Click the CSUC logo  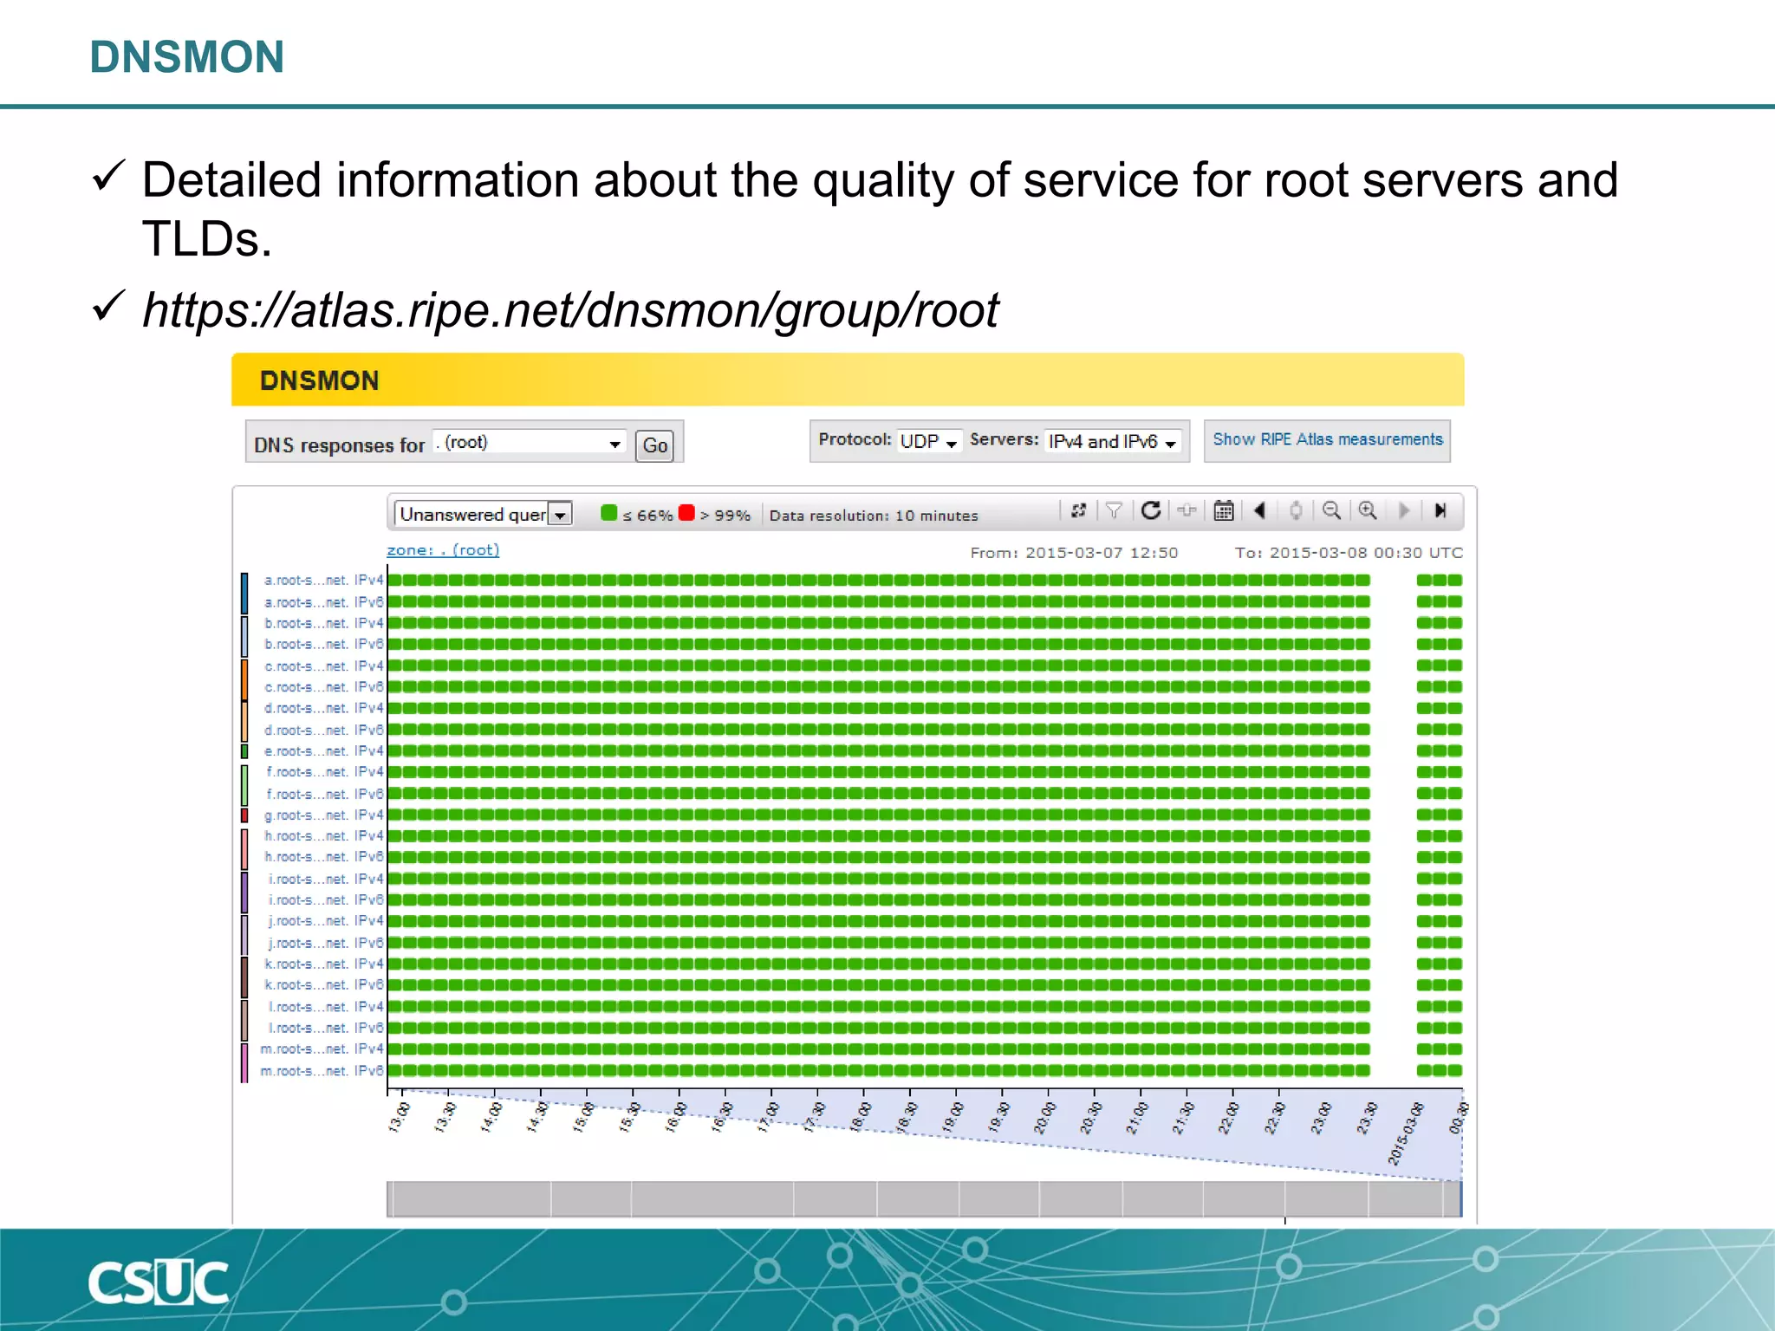pos(159,1282)
